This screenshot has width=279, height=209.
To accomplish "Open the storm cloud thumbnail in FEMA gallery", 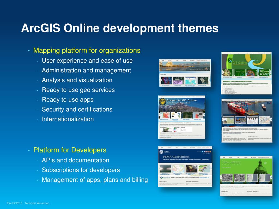I will click(165, 169).
